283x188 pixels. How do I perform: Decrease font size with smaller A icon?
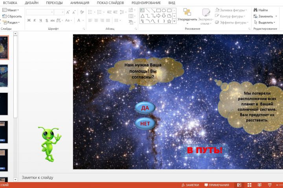(x=74, y=12)
